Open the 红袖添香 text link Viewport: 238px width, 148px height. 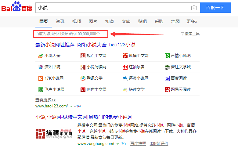point(137,67)
